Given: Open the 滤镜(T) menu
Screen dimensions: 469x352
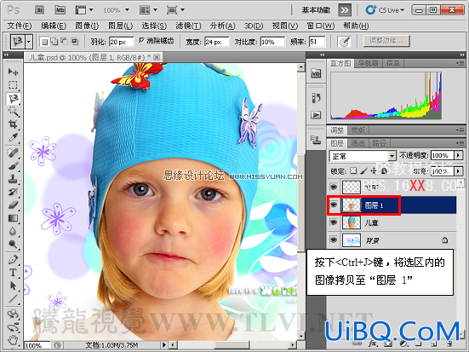Looking at the screenshot, I should tap(188, 26).
